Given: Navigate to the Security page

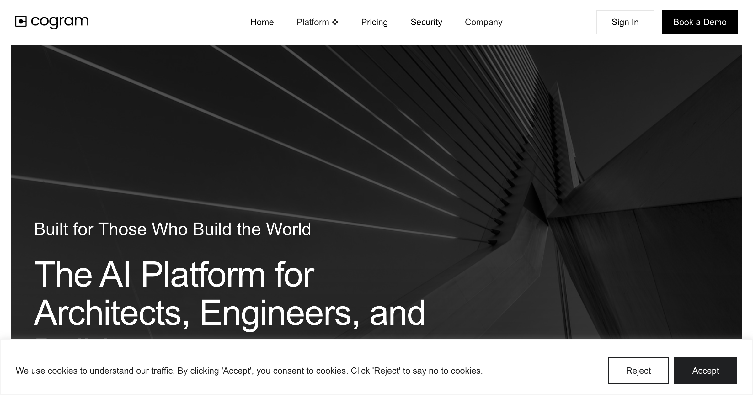Looking at the screenshot, I should 426,22.
